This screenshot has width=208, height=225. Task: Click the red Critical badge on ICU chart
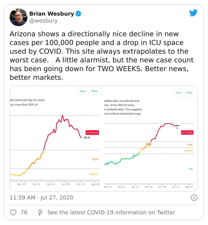187,132
